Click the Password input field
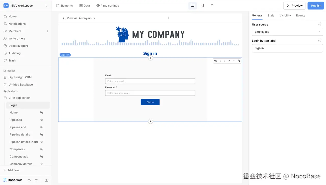This screenshot has width=326, height=185. point(150,93)
